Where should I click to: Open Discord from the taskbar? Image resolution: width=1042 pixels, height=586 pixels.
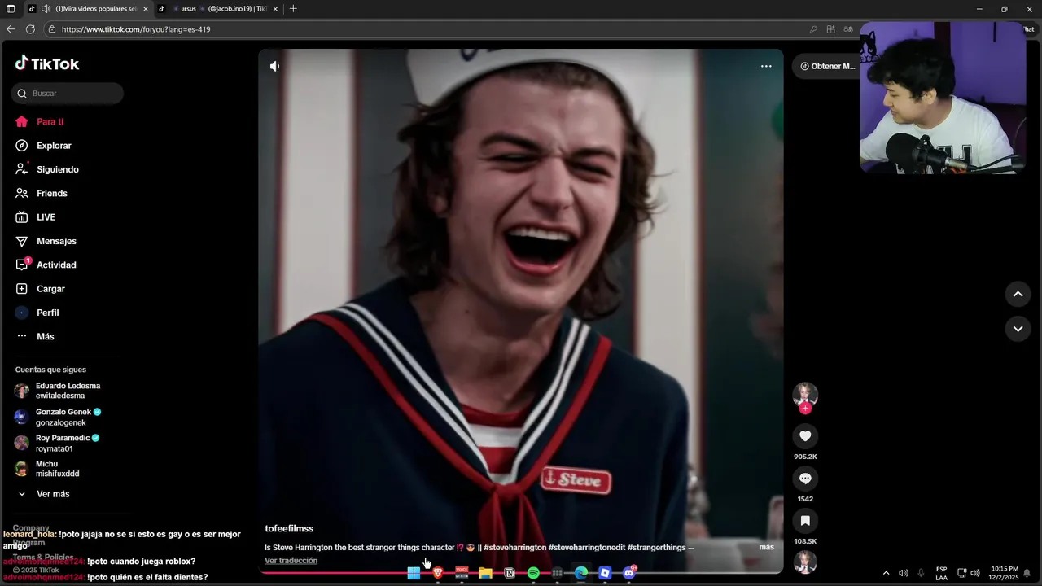click(628, 573)
